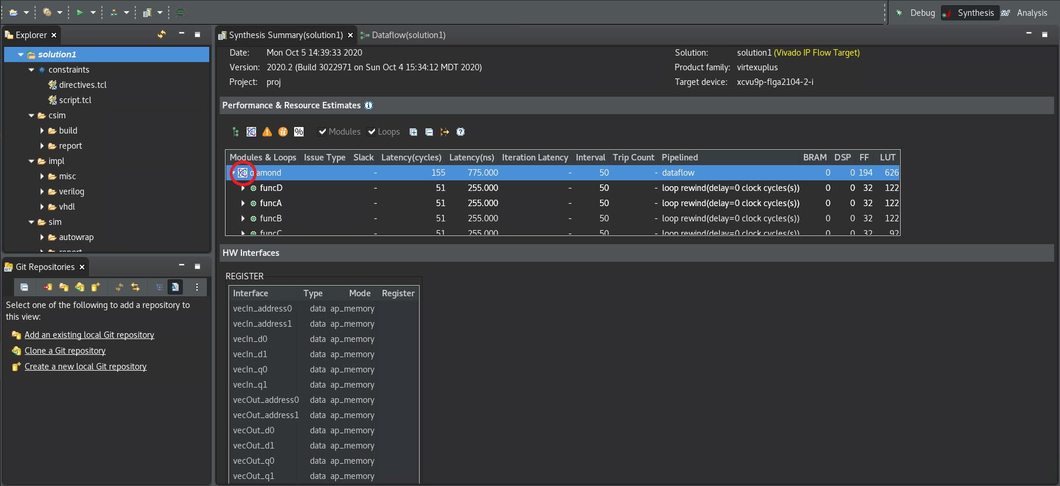Open the reports toolbar icon

pyautogui.click(x=147, y=12)
